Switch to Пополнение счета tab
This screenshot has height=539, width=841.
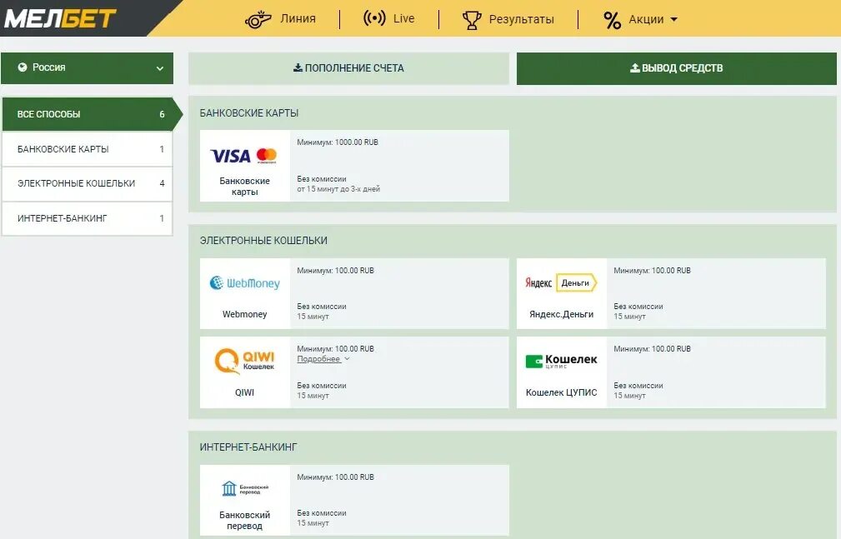[x=348, y=68]
